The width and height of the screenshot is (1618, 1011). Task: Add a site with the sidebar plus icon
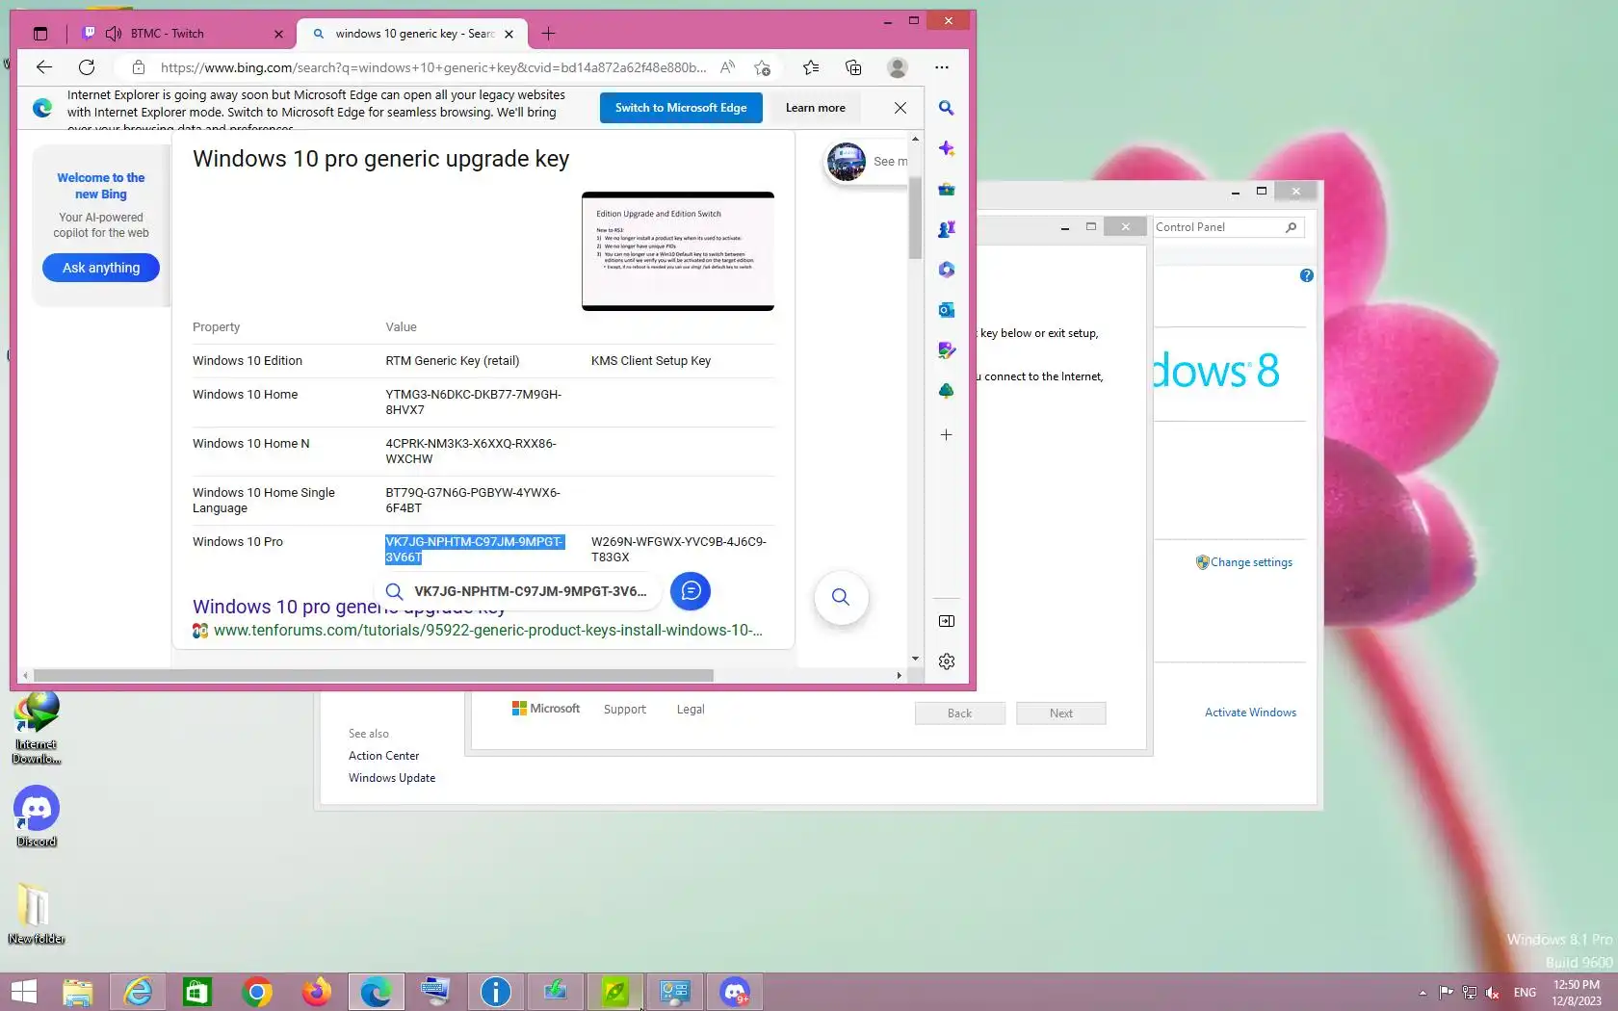point(947,435)
